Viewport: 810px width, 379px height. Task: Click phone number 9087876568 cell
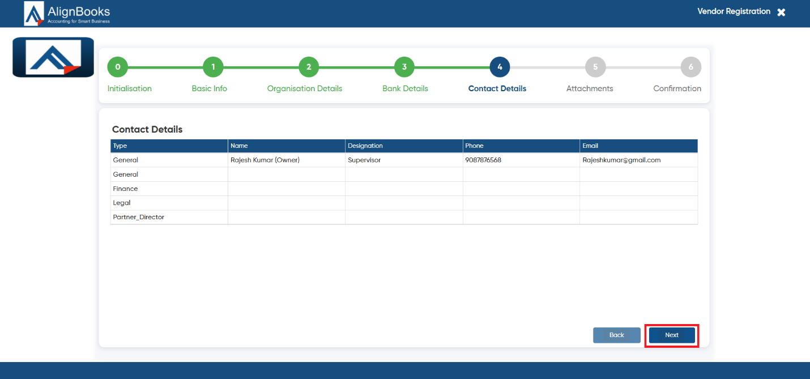pyautogui.click(x=521, y=160)
